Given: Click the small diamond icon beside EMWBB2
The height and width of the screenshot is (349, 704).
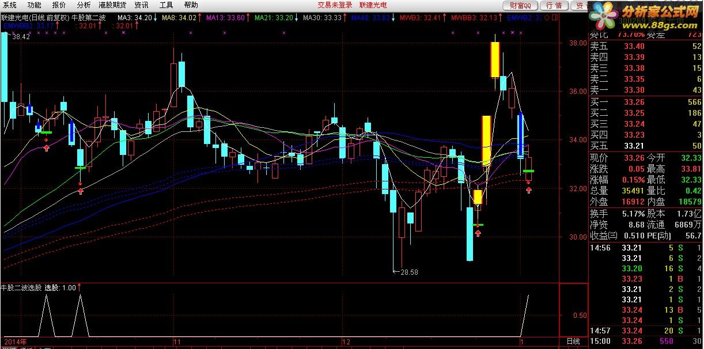Looking at the screenshot, I should [x=546, y=18].
